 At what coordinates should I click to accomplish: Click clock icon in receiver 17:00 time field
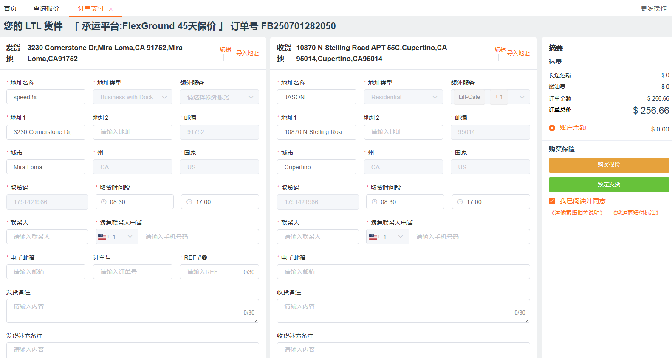click(460, 202)
